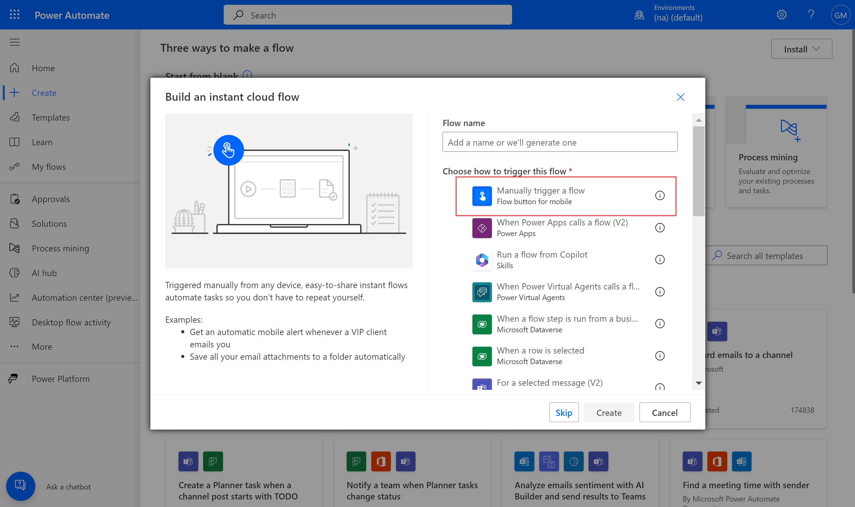
Task: Click the settings gear icon
Action: click(x=781, y=15)
